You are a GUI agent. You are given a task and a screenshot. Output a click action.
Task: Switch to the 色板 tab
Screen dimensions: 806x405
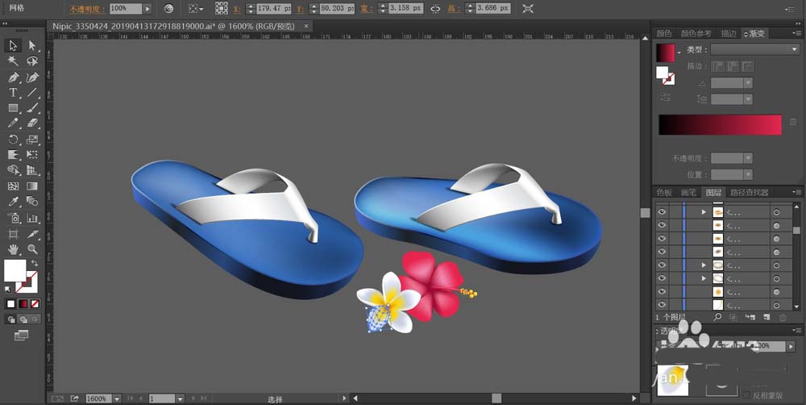coord(664,193)
